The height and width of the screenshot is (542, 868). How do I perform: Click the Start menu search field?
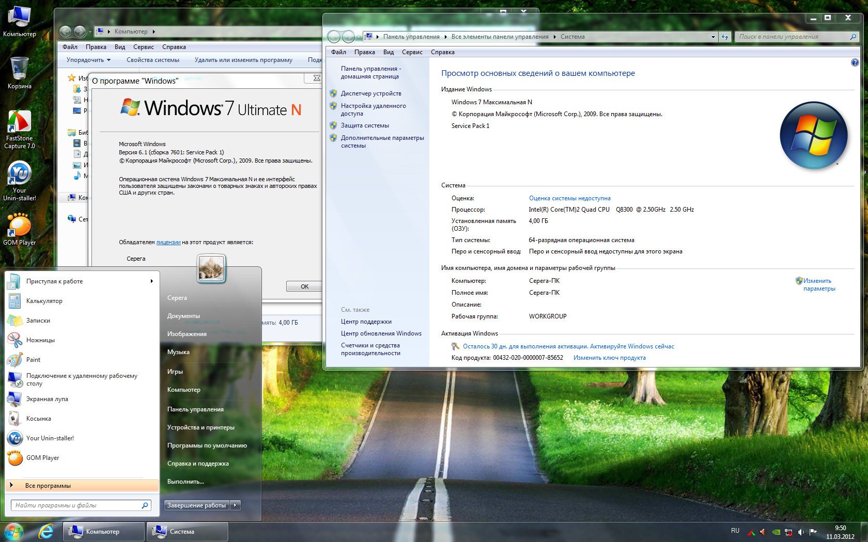[x=78, y=505]
